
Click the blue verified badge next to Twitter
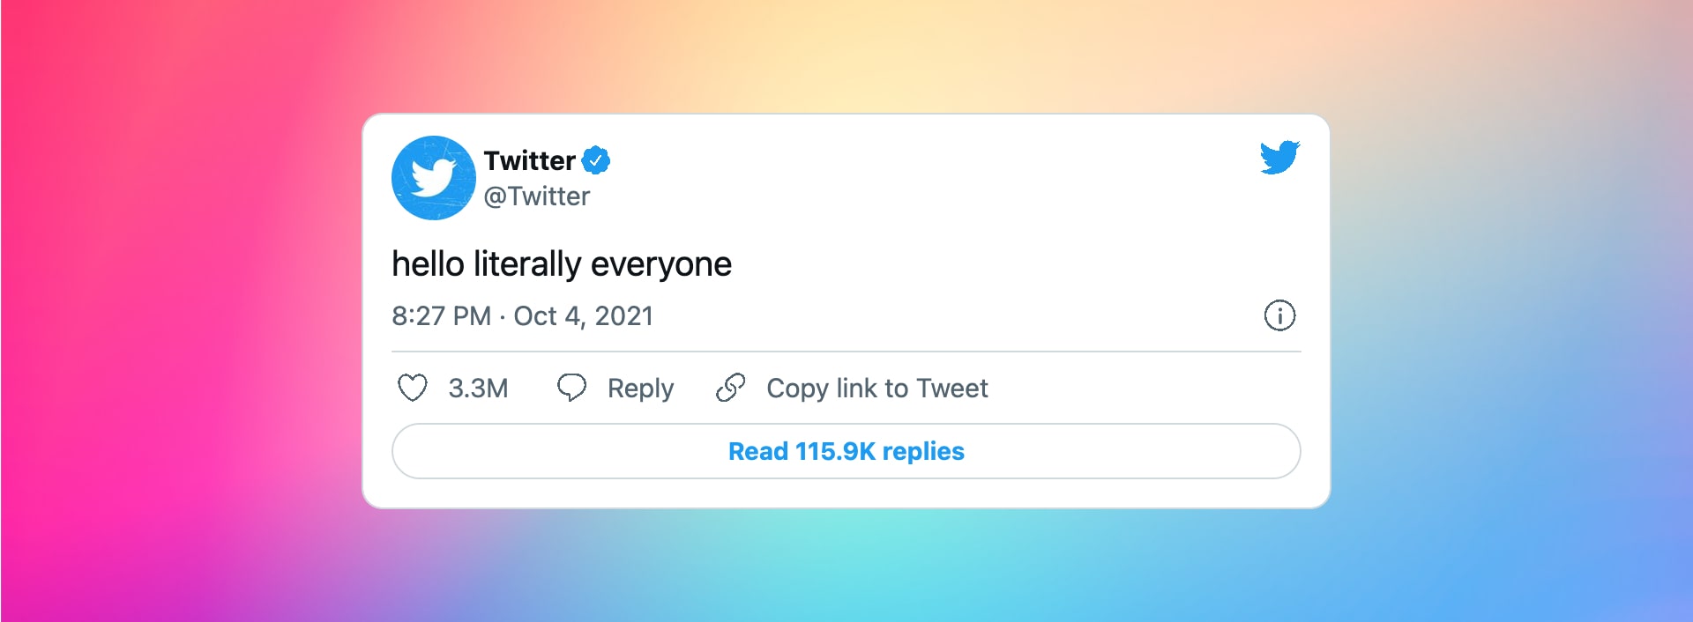(x=598, y=159)
